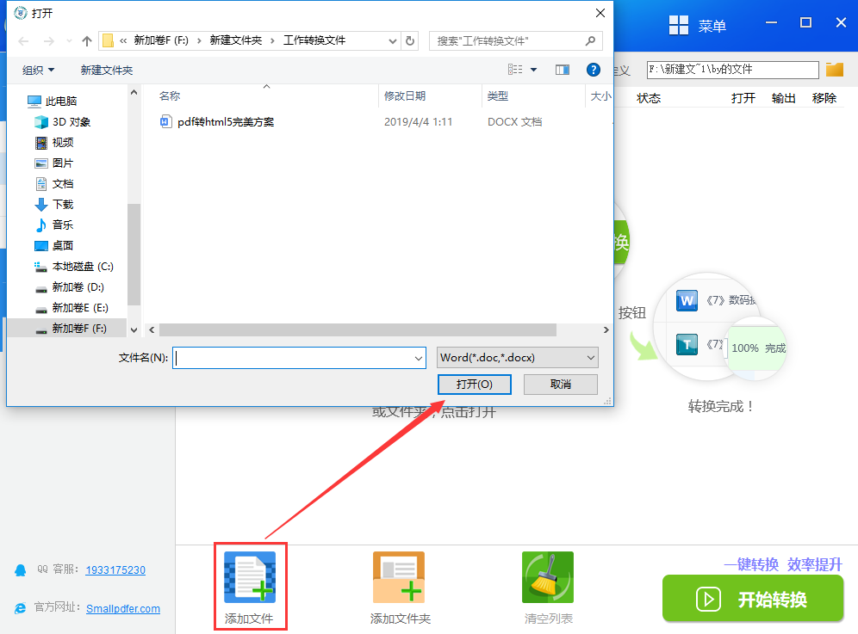Close the 打开 file dialog
Image resolution: width=858 pixels, height=634 pixels.
(600, 13)
